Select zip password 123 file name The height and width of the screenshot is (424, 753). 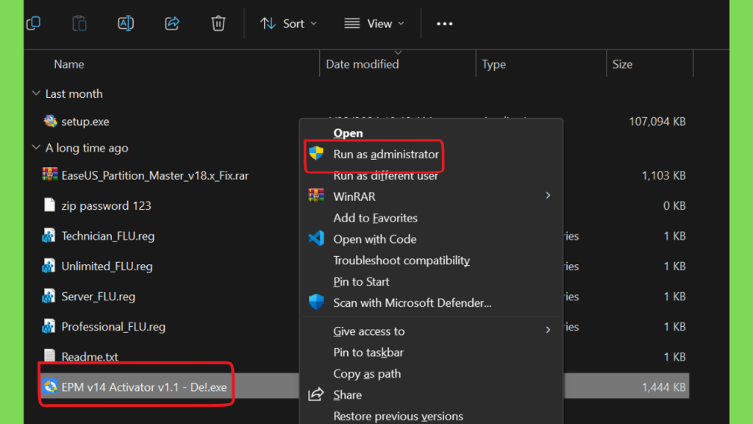106,206
